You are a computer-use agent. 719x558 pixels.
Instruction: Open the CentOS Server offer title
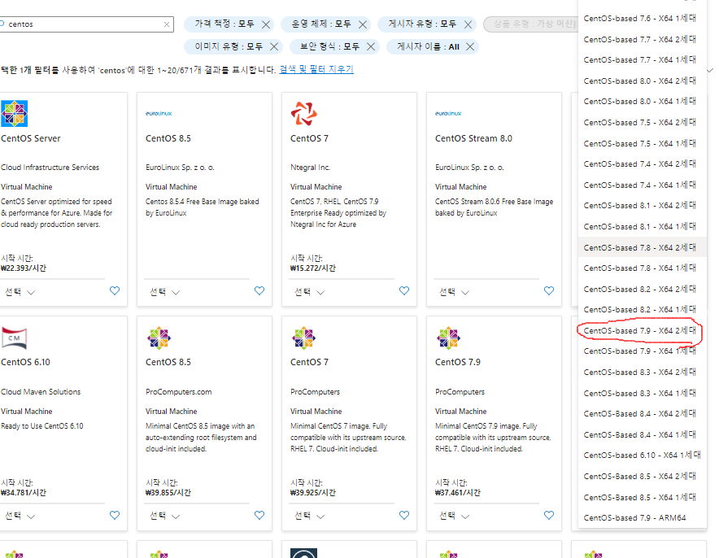coord(31,138)
